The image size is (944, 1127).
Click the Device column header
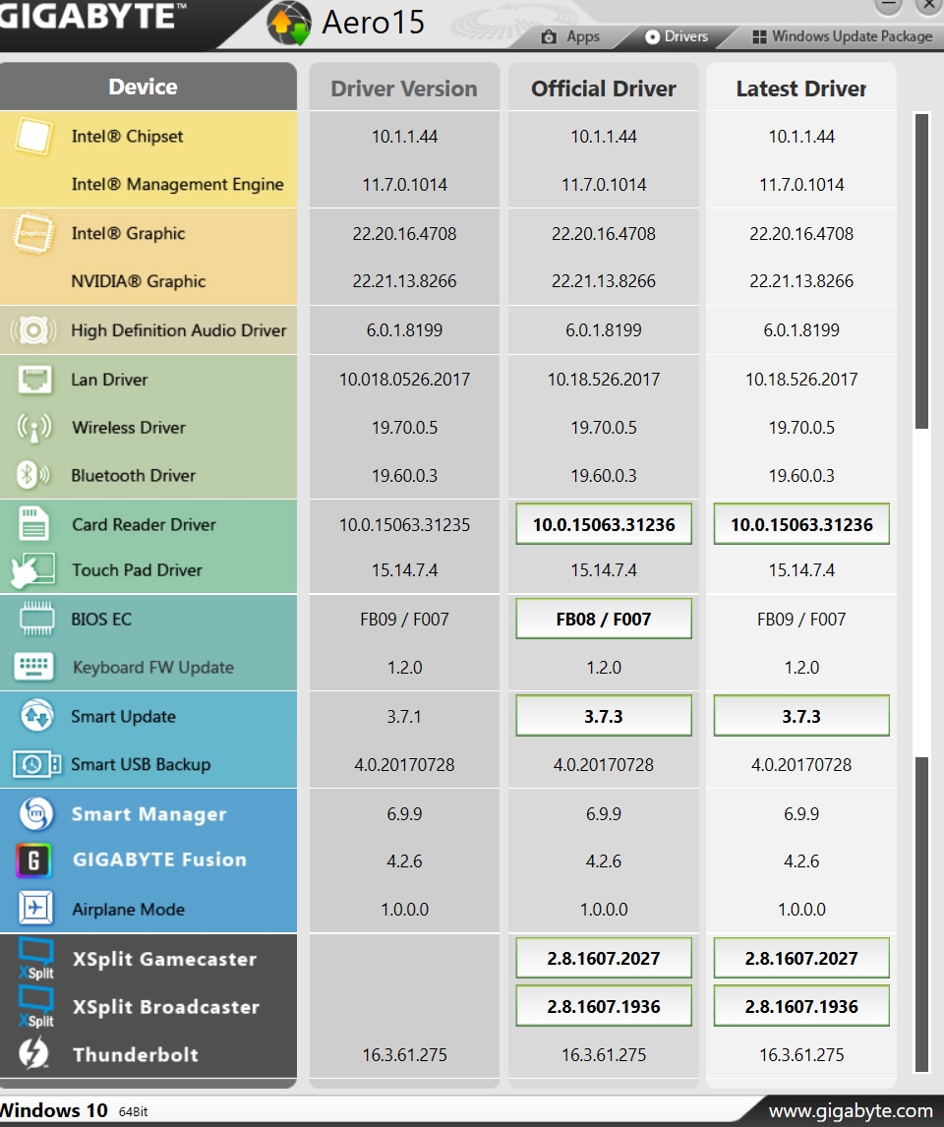point(148,87)
